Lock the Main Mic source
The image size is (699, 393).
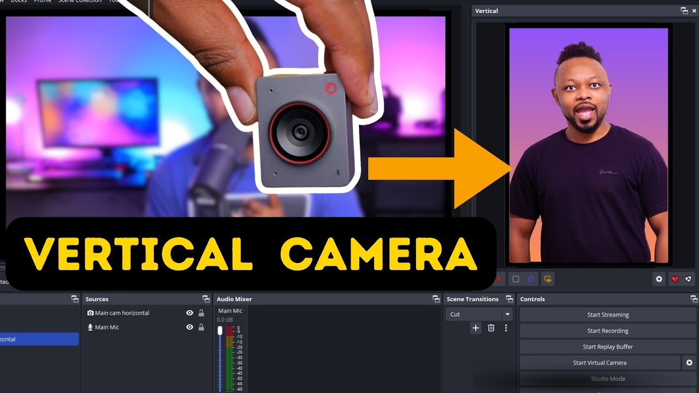click(x=201, y=327)
